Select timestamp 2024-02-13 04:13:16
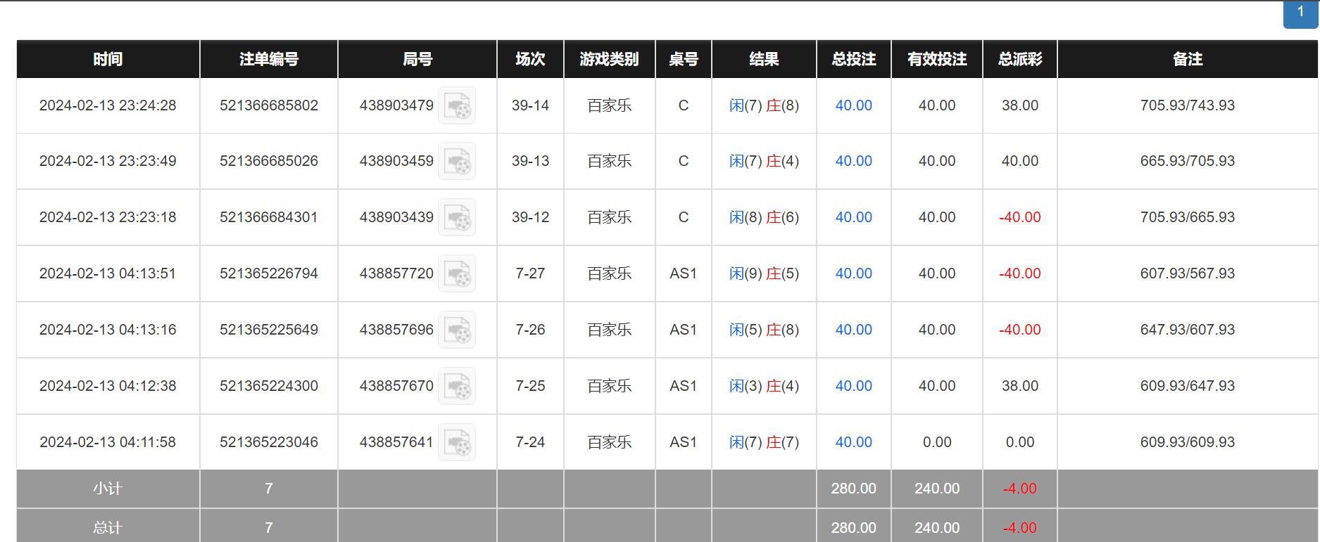This screenshot has width=1320, height=542. tap(108, 330)
